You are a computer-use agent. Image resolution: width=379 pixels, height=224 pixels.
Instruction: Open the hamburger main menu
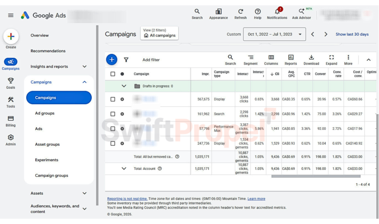[x=11, y=15]
